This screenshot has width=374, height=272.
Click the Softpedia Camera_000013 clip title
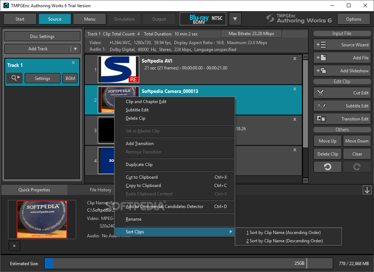(x=170, y=91)
